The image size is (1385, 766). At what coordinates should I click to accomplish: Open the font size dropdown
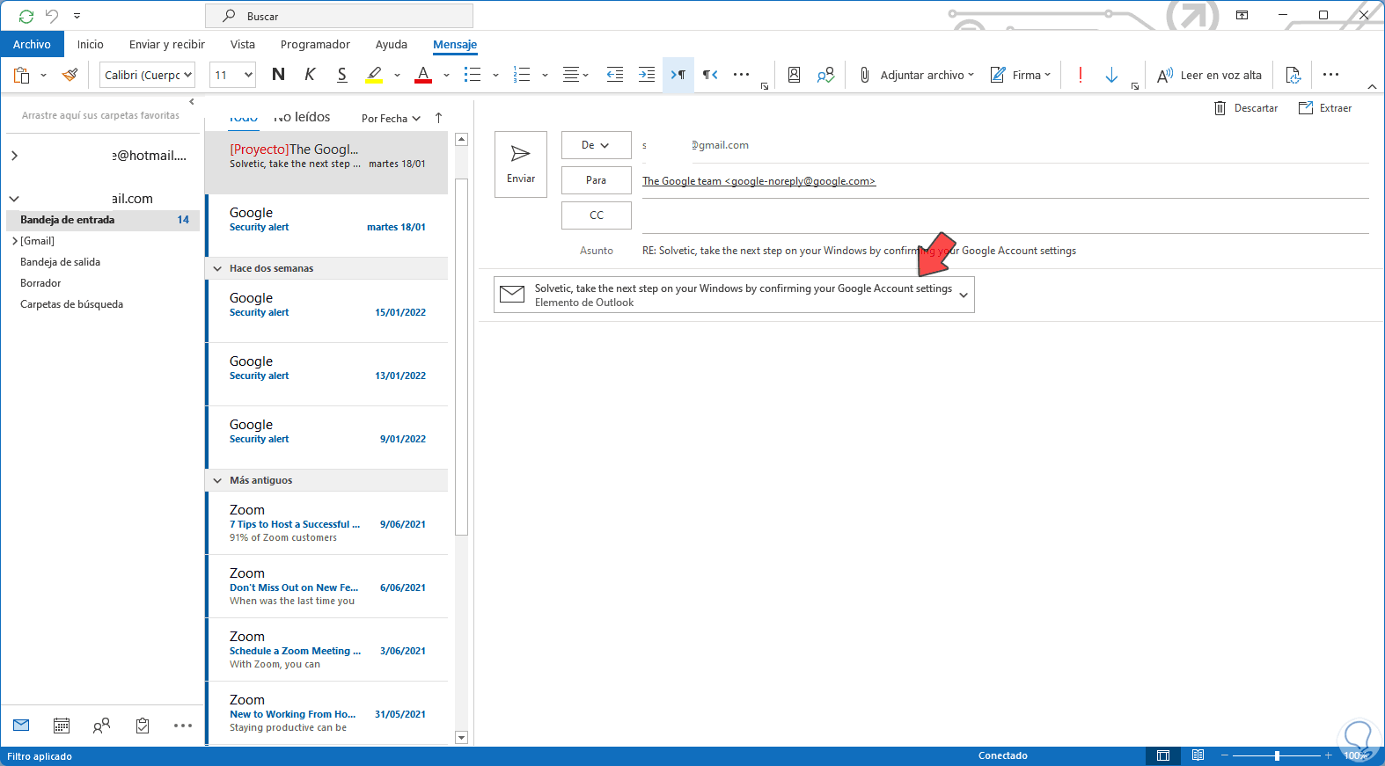click(x=248, y=76)
